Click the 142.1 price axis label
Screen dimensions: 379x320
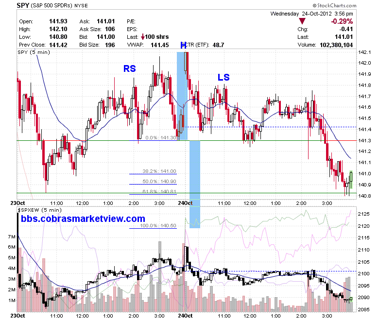(x=364, y=52)
